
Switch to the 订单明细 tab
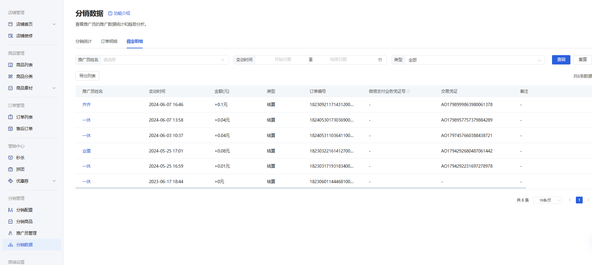[109, 41]
